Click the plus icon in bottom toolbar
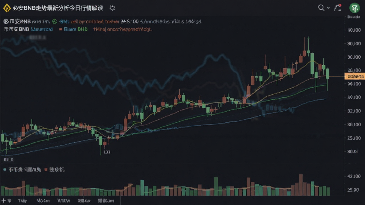The width and height of the screenshot is (365, 205). tap(4, 200)
